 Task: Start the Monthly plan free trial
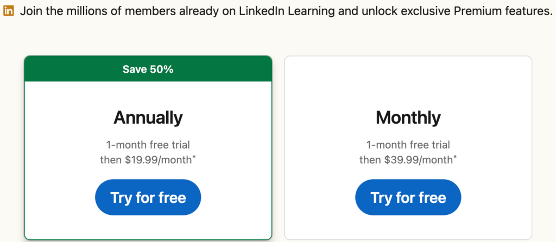408,198
